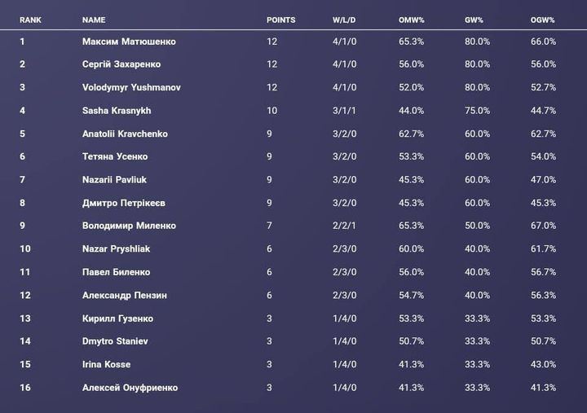The image size is (587, 413).
Task: Click the OGW% column header
Action: tap(542, 20)
